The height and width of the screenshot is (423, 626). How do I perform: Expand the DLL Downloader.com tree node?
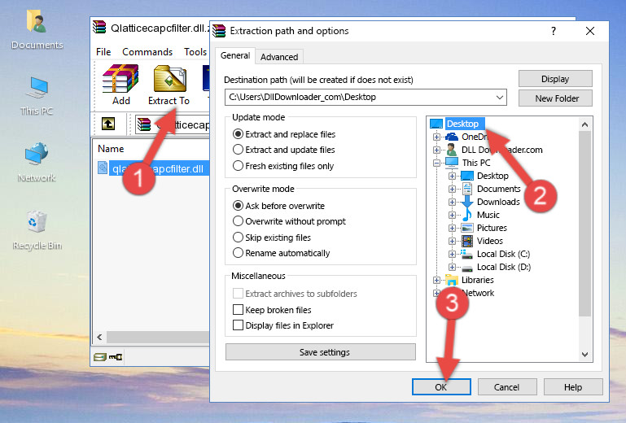pyautogui.click(x=437, y=150)
